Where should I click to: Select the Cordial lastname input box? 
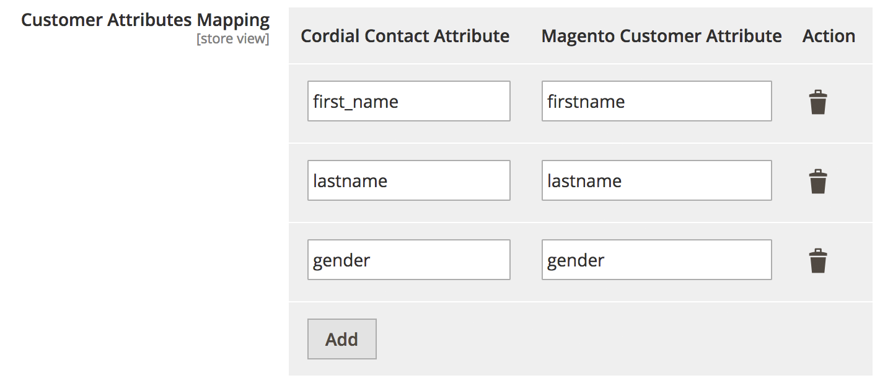(x=409, y=180)
